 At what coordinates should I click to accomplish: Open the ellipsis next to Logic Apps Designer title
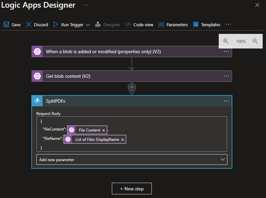pos(86,5)
